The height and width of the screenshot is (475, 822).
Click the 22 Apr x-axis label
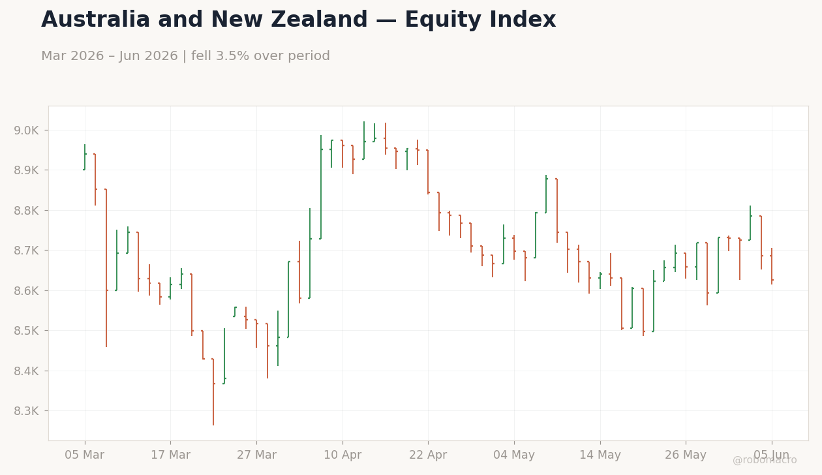[428, 455]
